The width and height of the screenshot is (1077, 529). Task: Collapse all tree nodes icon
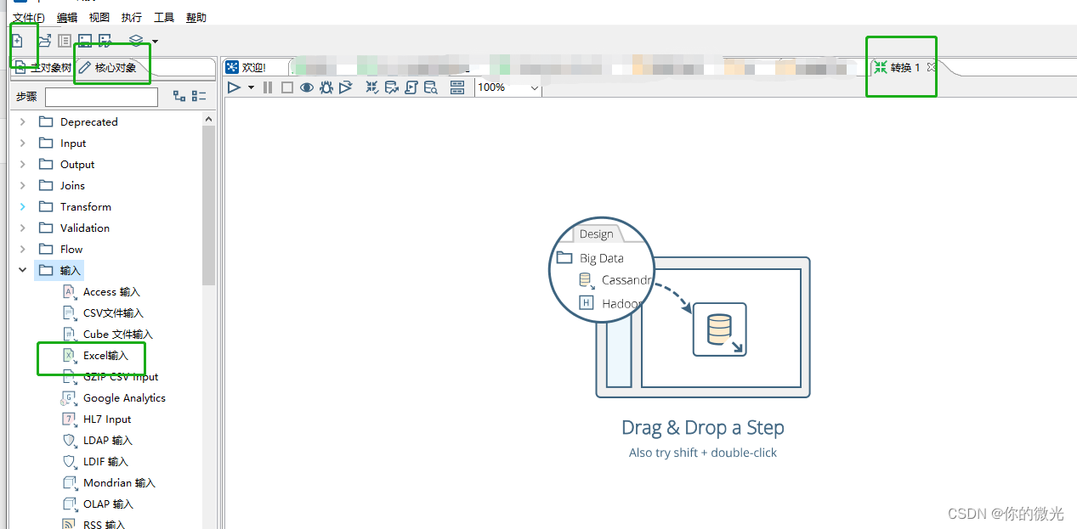point(199,97)
